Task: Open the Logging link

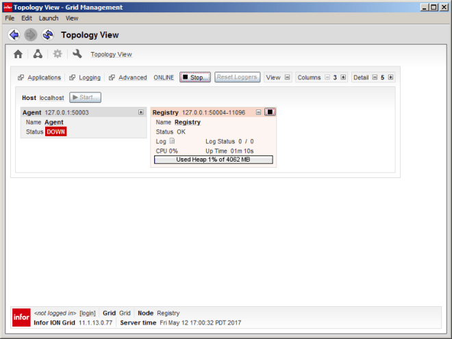Action: [89, 77]
